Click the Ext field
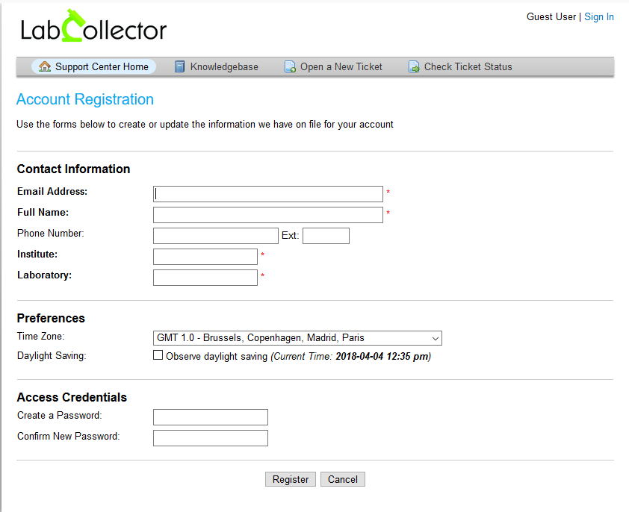Viewport: 629px width, 512px height. click(x=326, y=236)
